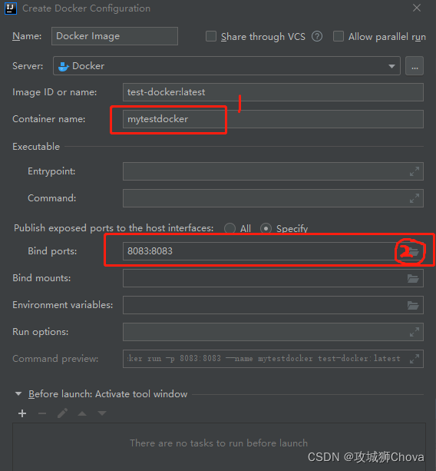Click the Container name field
Viewport: 436px width, 471px height.
[273, 119]
